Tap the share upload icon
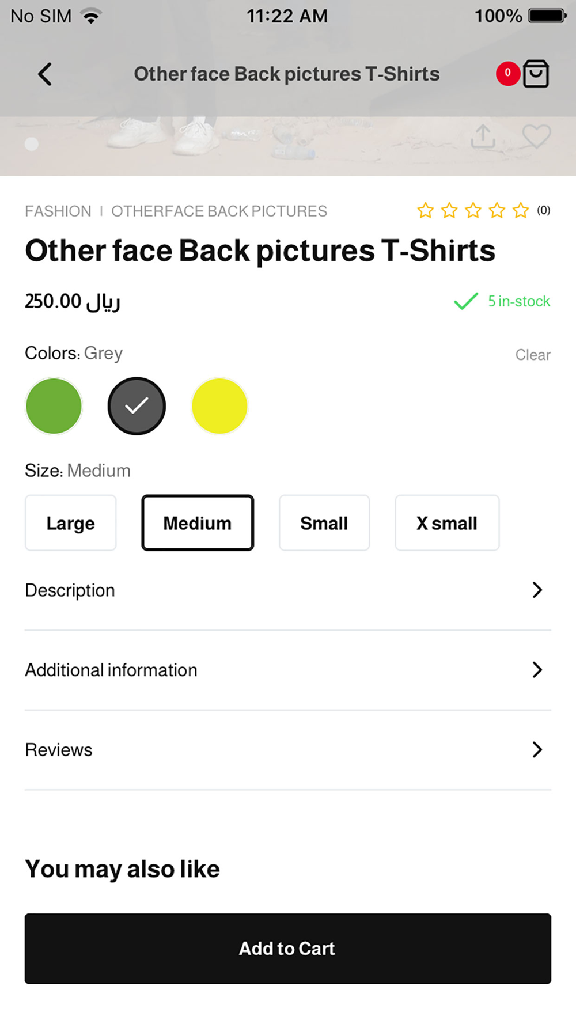576x1024 pixels. tap(483, 137)
